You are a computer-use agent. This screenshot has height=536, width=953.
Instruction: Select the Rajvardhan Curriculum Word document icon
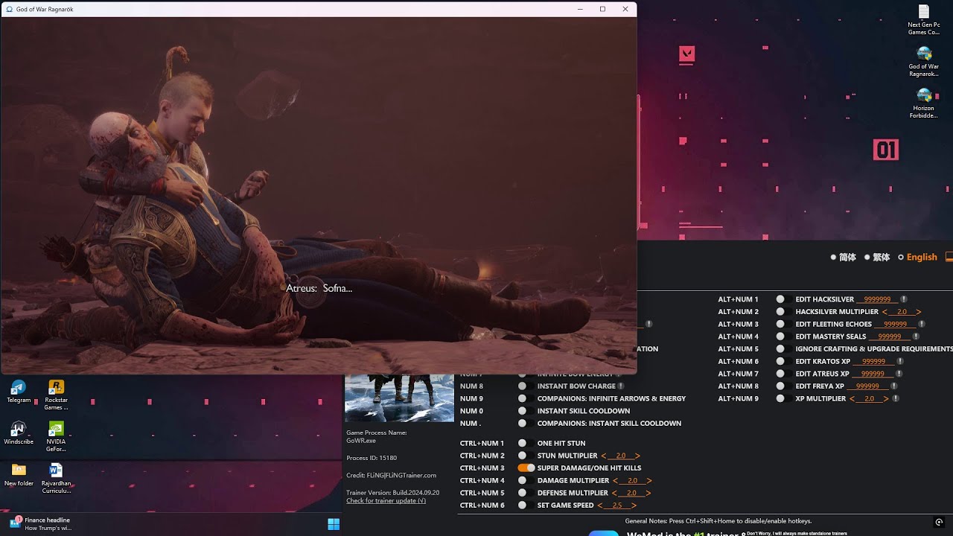[x=56, y=478]
